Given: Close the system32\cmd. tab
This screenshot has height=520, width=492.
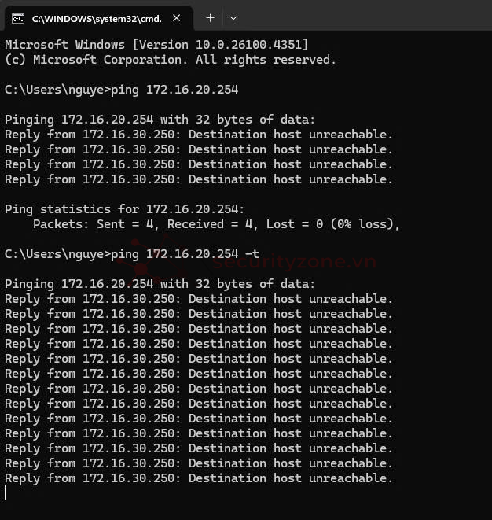Looking at the screenshot, I should 177,18.
